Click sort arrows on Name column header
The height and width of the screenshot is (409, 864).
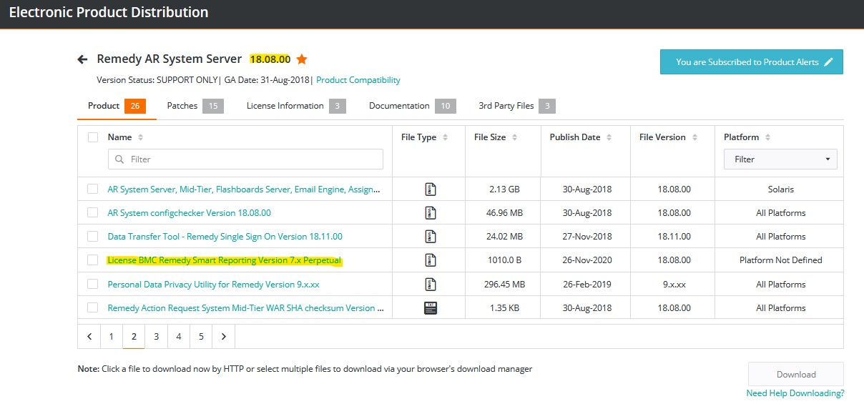pos(140,137)
